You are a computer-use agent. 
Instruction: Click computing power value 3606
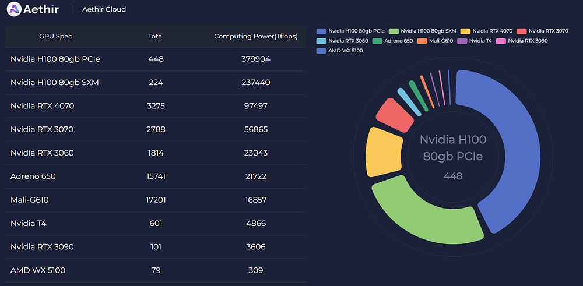(x=256, y=246)
